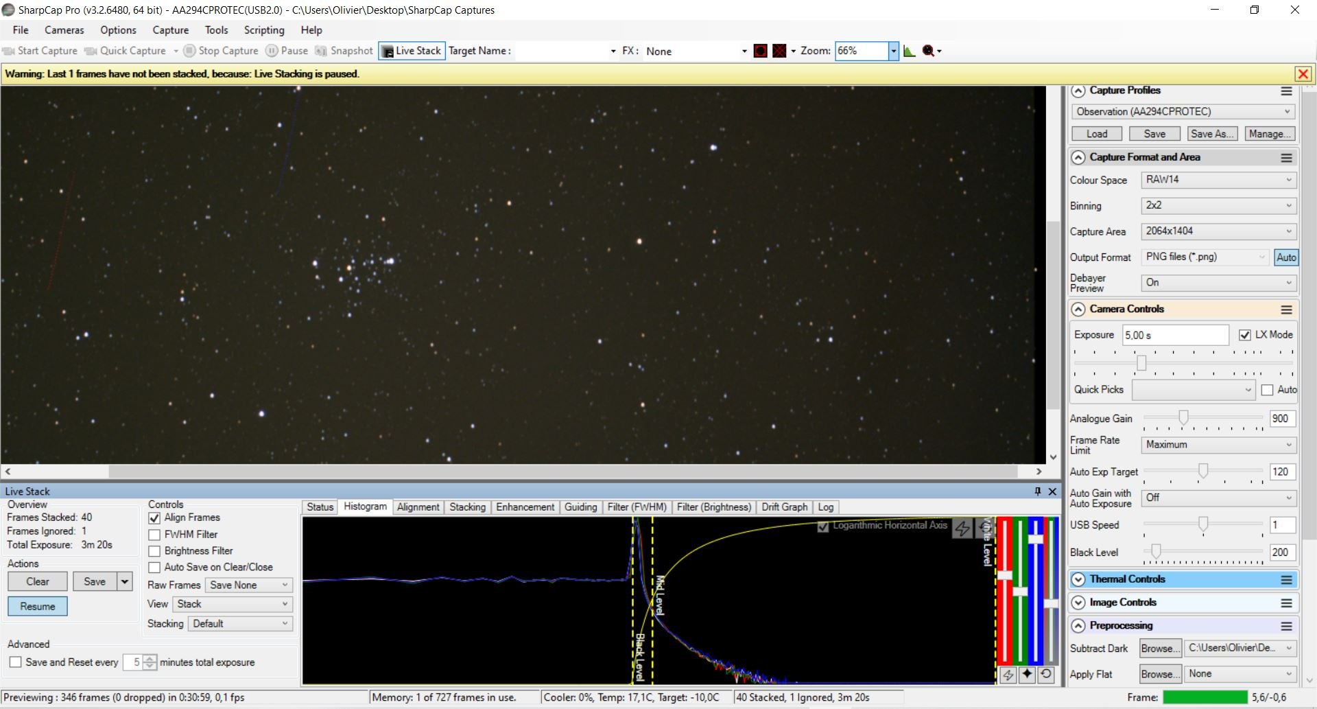Click the red reticule overlay icon
Viewport: 1317px width, 709px height.
click(x=760, y=51)
